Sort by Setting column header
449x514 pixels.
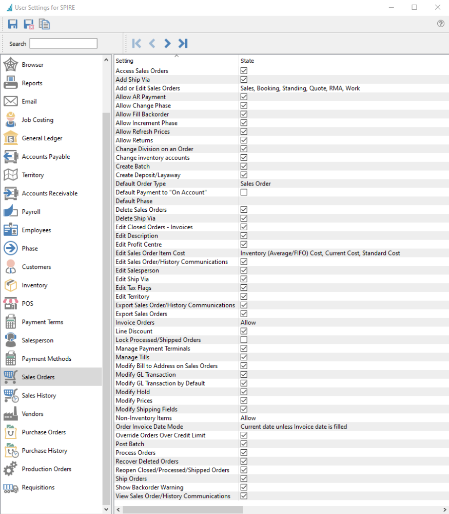tap(177, 61)
